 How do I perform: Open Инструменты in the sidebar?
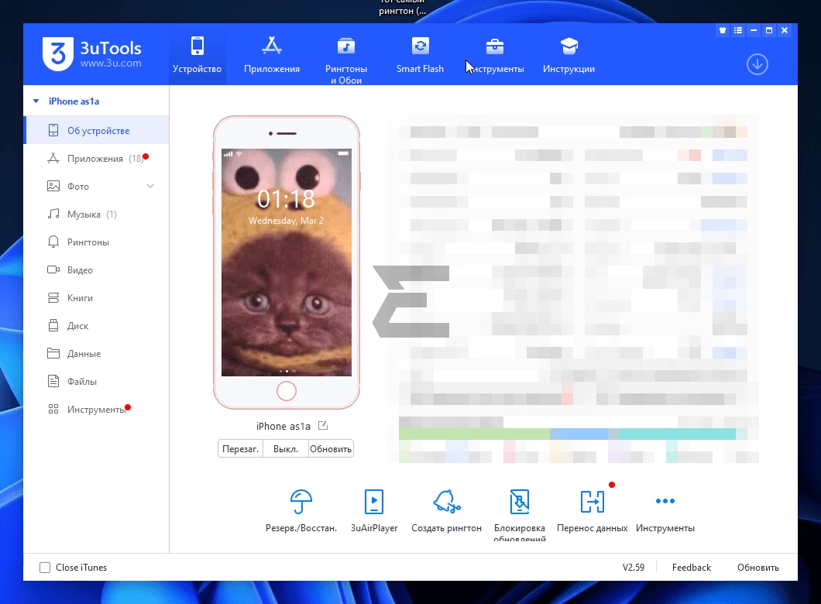96,410
